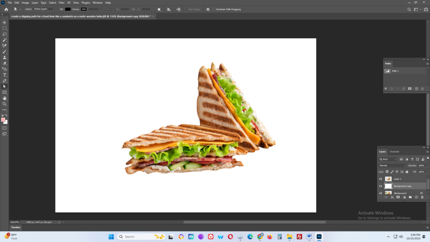The width and height of the screenshot is (430, 242).
Task: Select the Zoom tool
Action: pos(4,104)
